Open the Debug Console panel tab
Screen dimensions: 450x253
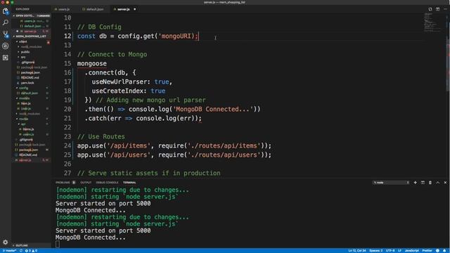coord(107,183)
